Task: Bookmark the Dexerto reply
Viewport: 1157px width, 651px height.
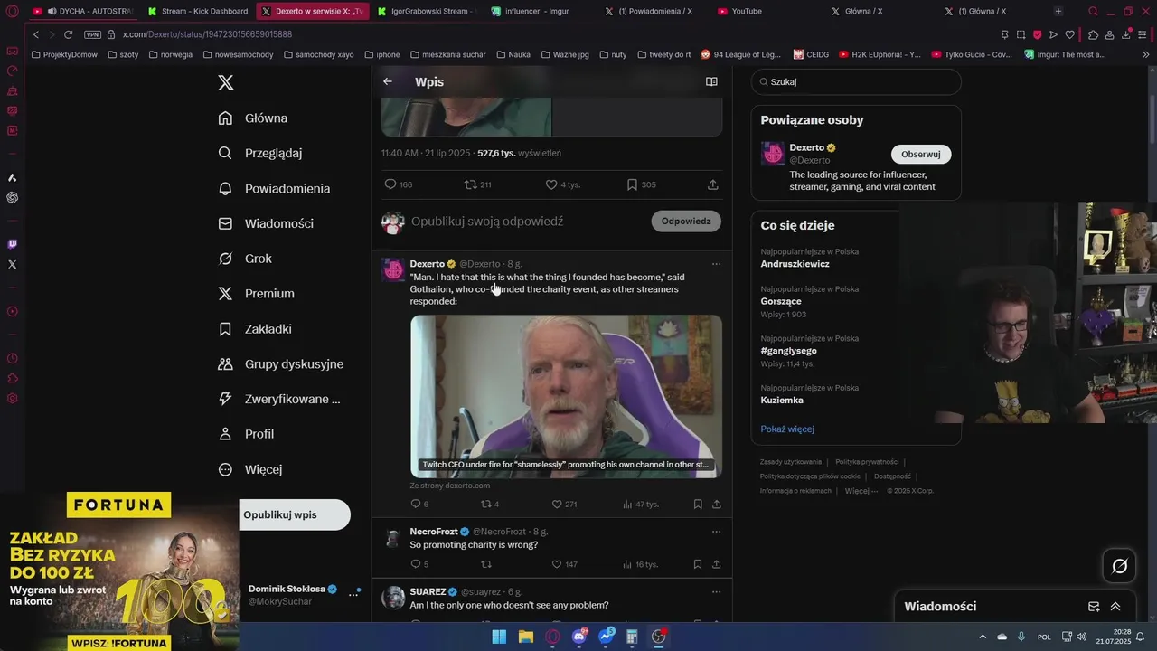Action: tap(698, 505)
